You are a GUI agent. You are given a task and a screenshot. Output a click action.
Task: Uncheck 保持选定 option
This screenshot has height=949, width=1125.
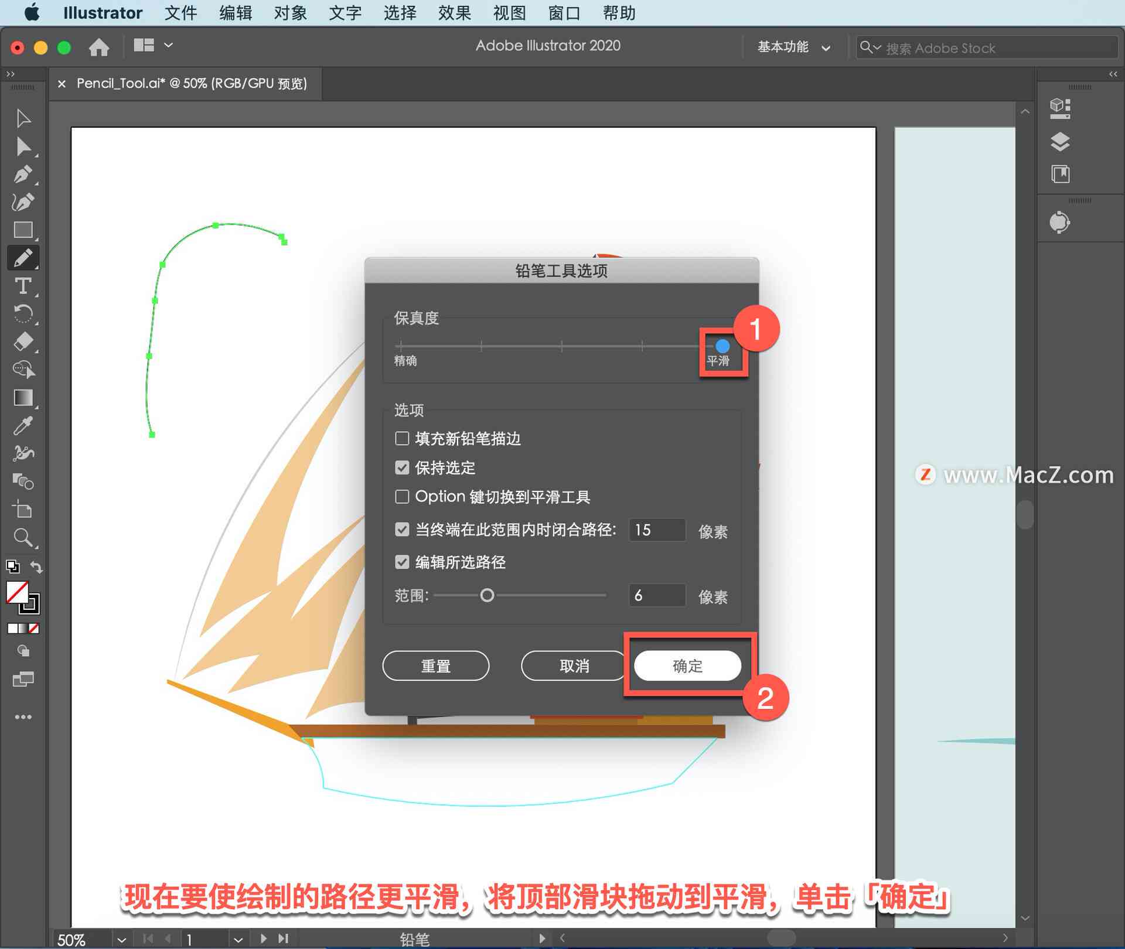pyautogui.click(x=402, y=467)
